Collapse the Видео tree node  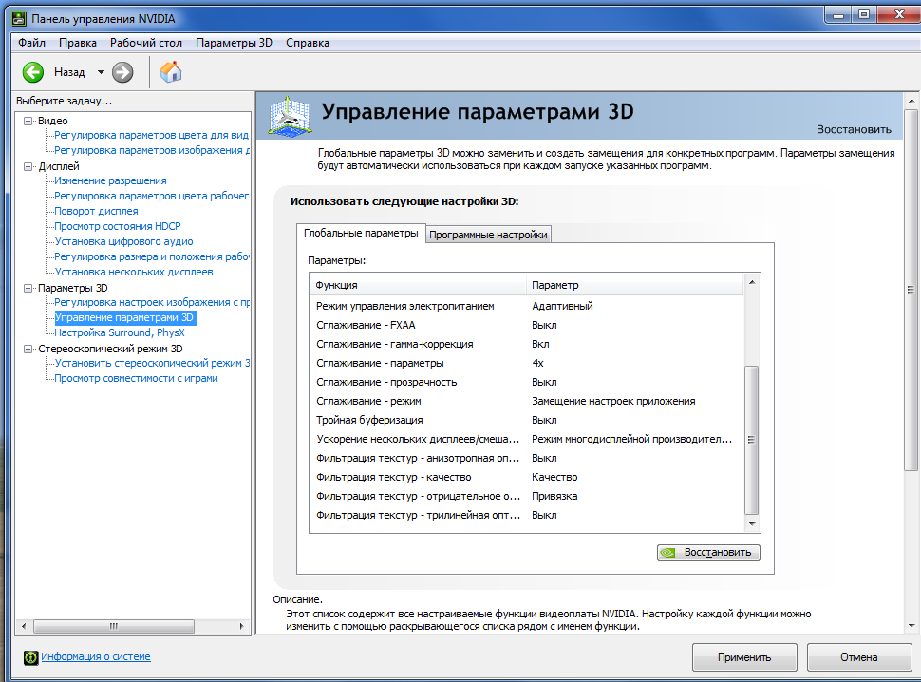tap(28, 121)
